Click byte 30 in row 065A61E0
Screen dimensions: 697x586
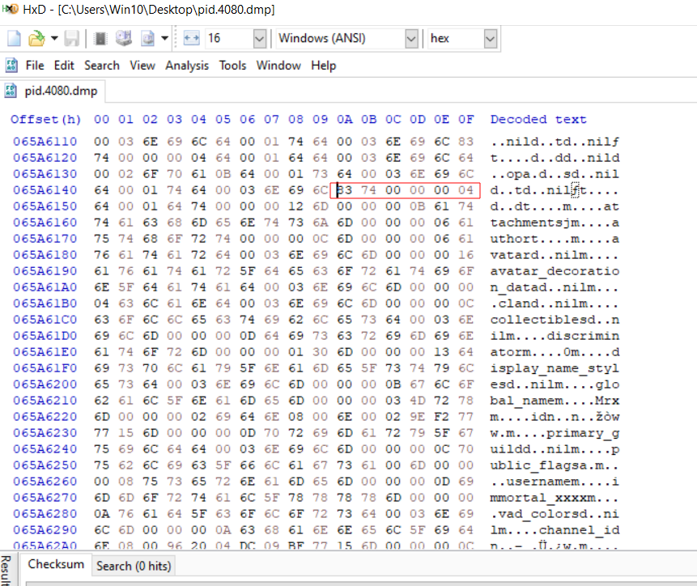point(320,352)
